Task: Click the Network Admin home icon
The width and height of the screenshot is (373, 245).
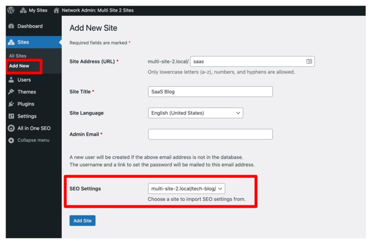Action: point(56,10)
